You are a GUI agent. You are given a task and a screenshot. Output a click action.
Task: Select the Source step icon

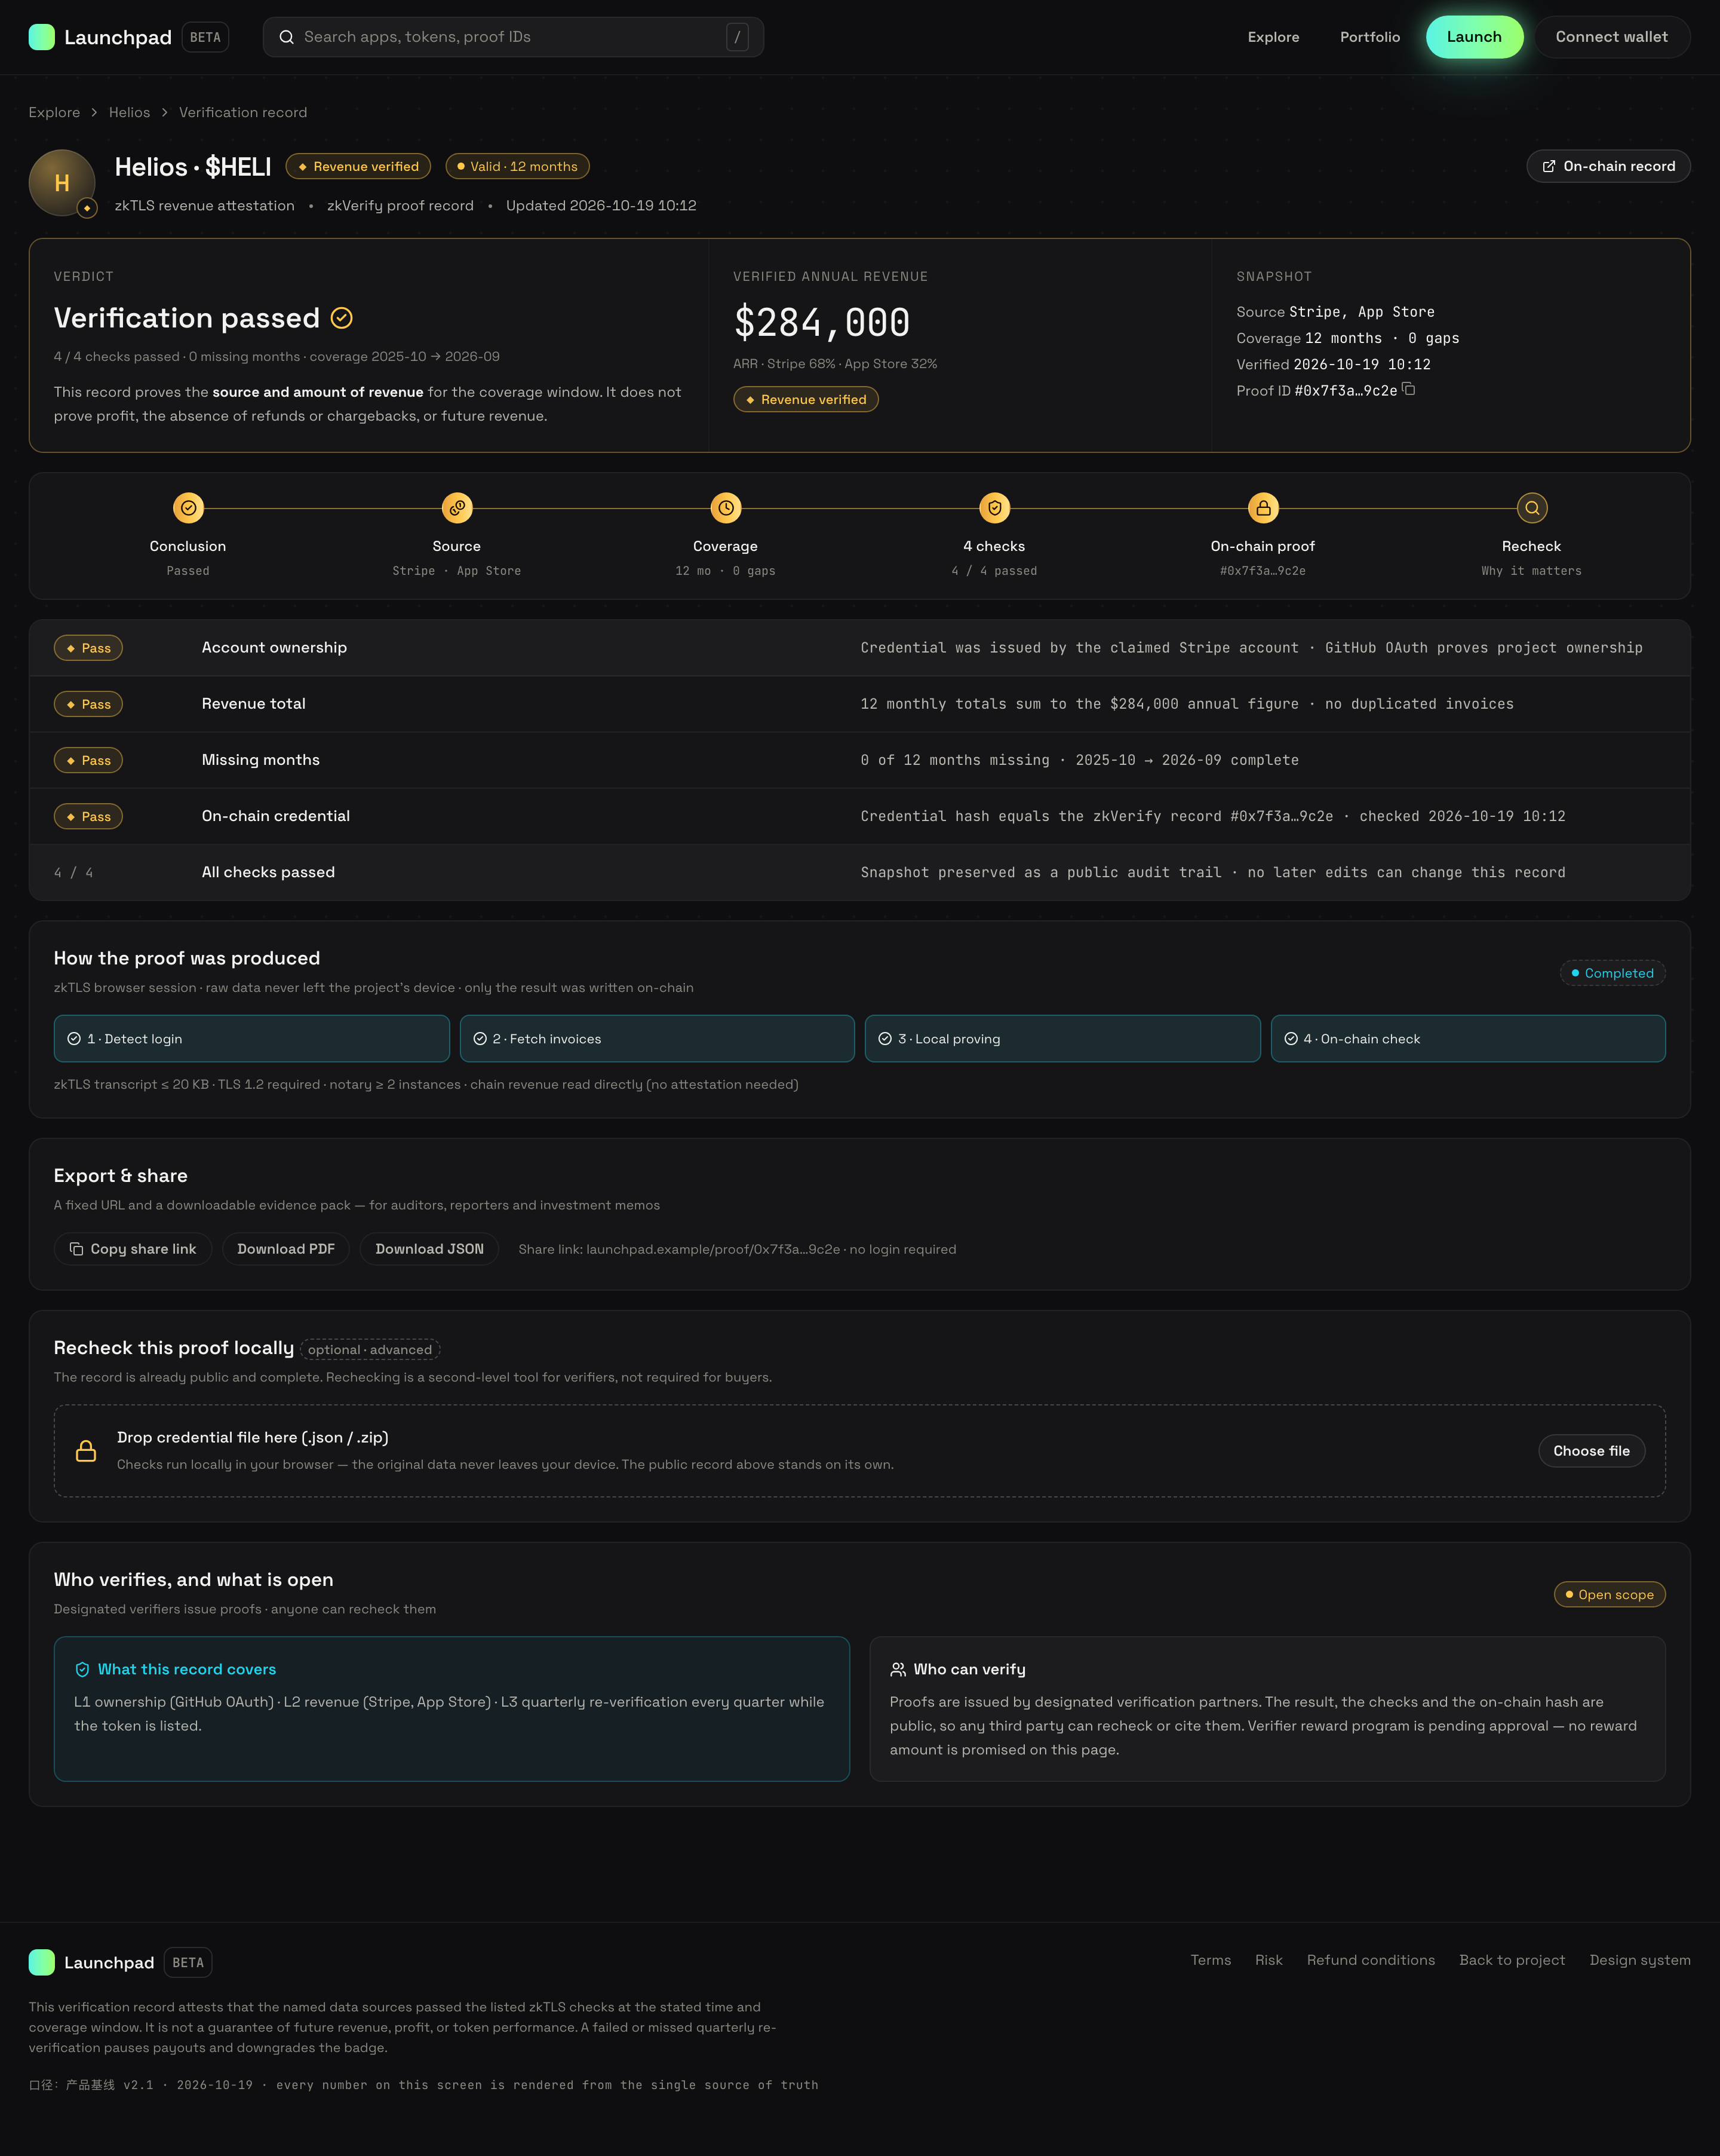pos(457,508)
